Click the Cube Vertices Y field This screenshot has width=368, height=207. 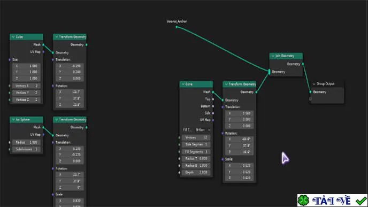click(x=26, y=93)
